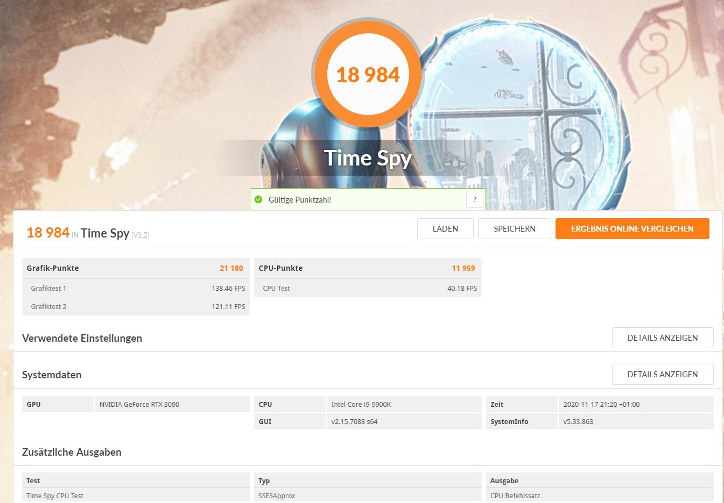Click the GPU label cell

tap(58, 404)
